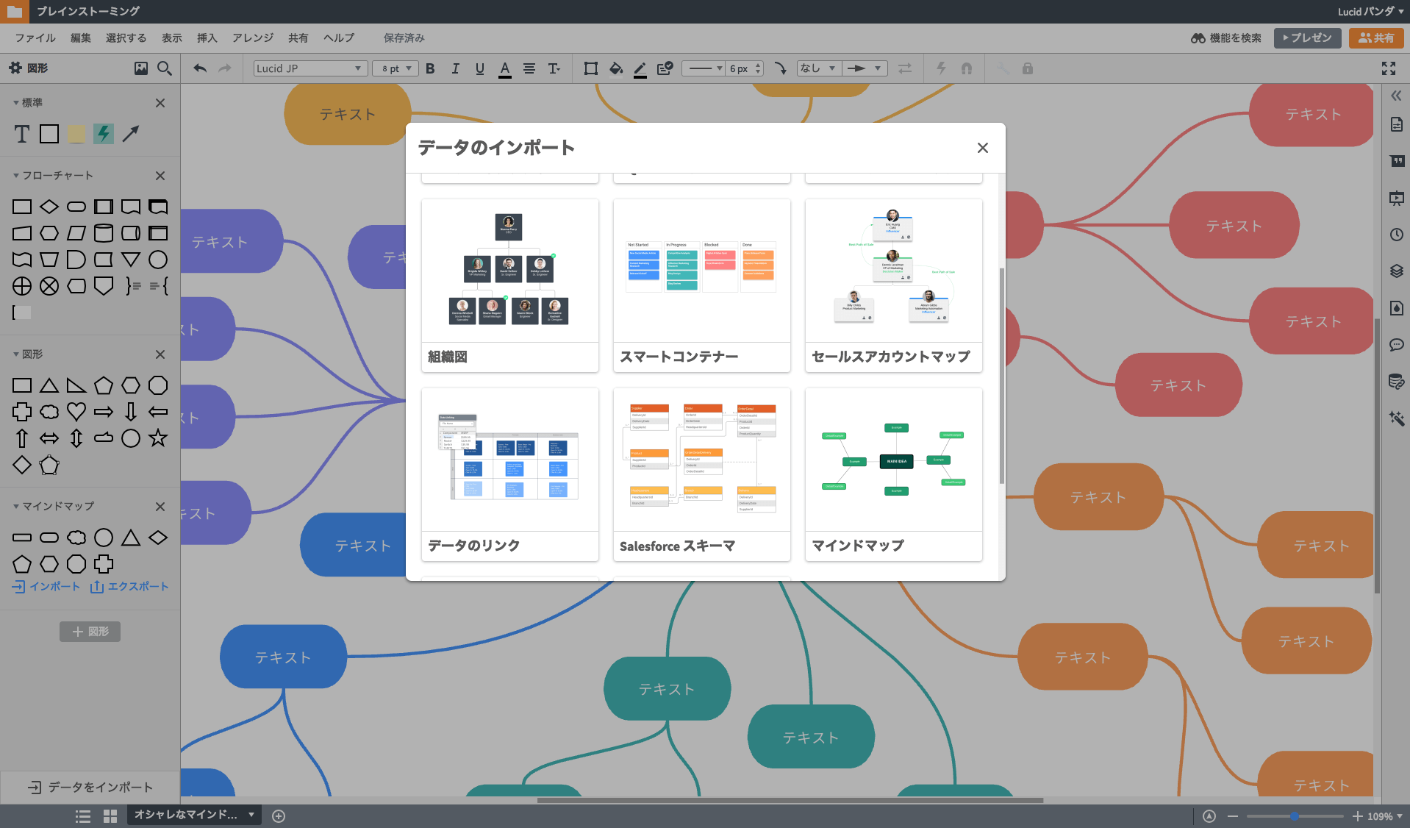
Task: Open the revision history clock icon
Action: 1396,235
